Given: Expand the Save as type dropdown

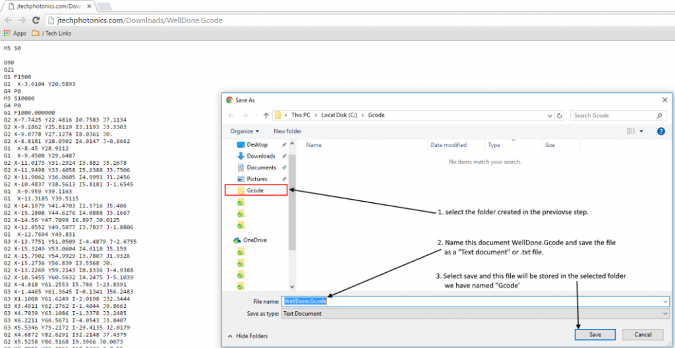Looking at the screenshot, I should coord(665,314).
